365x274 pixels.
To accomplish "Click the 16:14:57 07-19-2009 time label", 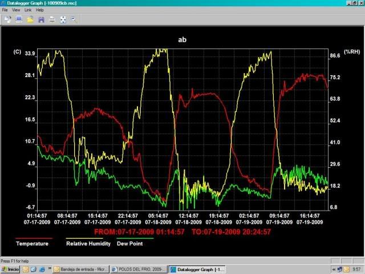I will [x=310, y=219].
